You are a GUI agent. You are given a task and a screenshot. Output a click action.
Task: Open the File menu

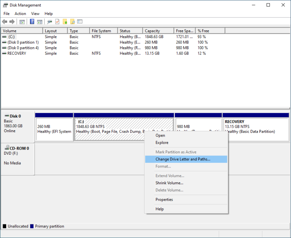click(x=6, y=14)
